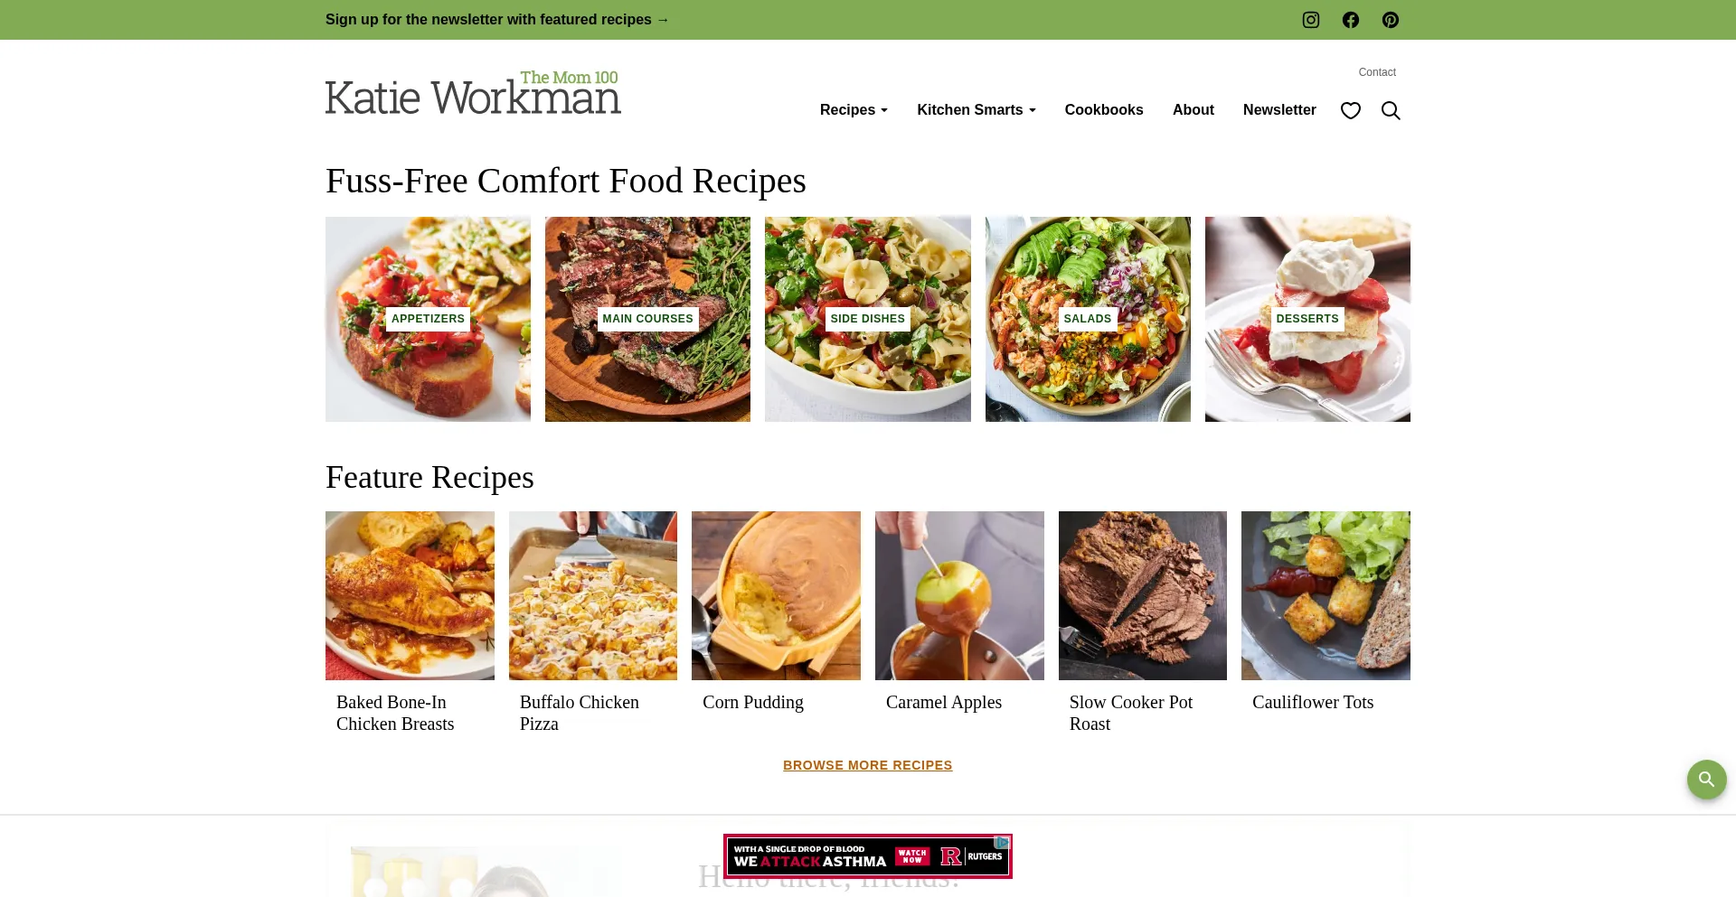
Task: Click the Contact link
Action: 1377,72
